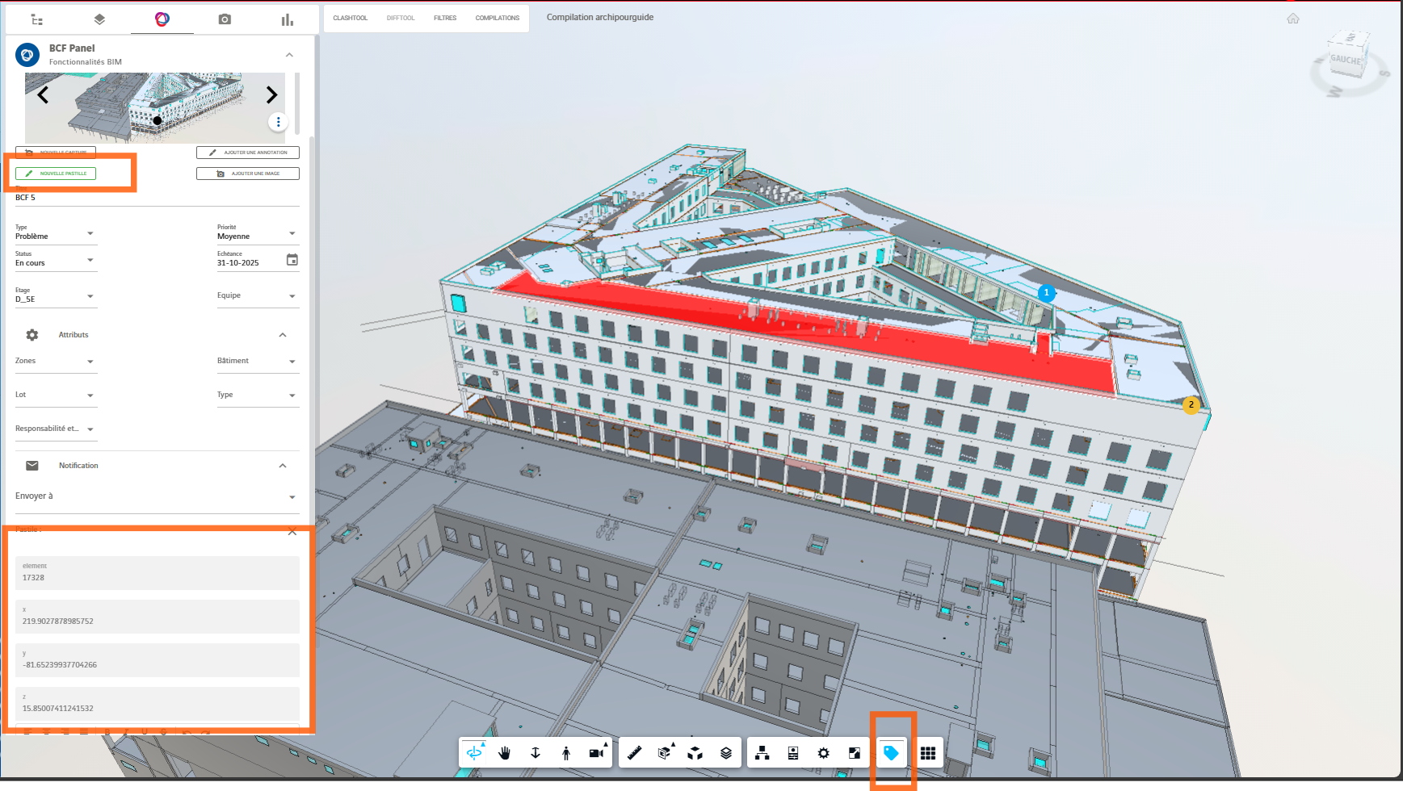Open the grid apps icon
Screen dimensions: 1403x791
928,753
